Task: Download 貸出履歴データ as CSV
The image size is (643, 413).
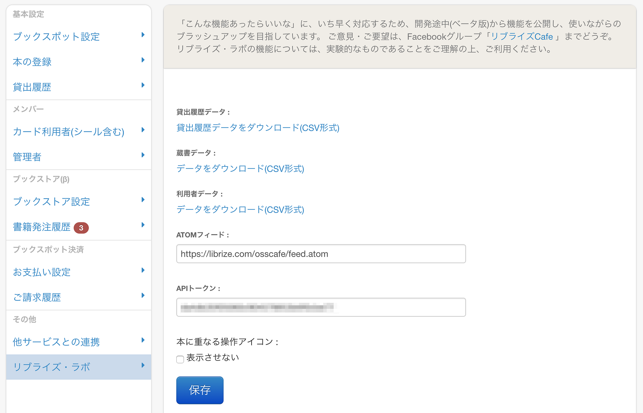Action: click(258, 128)
